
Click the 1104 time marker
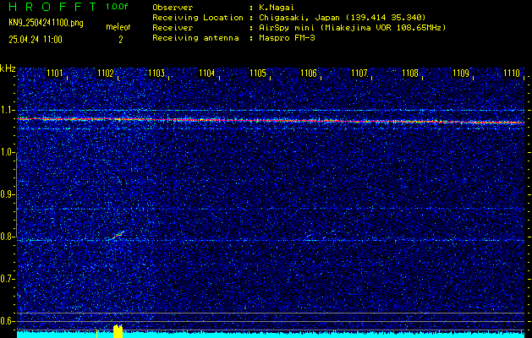pyautogui.click(x=207, y=73)
